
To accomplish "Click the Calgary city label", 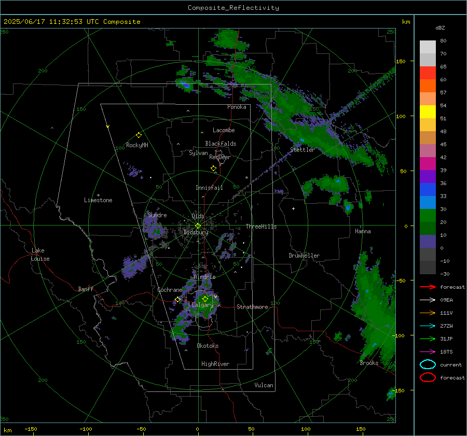I will click(202, 305).
